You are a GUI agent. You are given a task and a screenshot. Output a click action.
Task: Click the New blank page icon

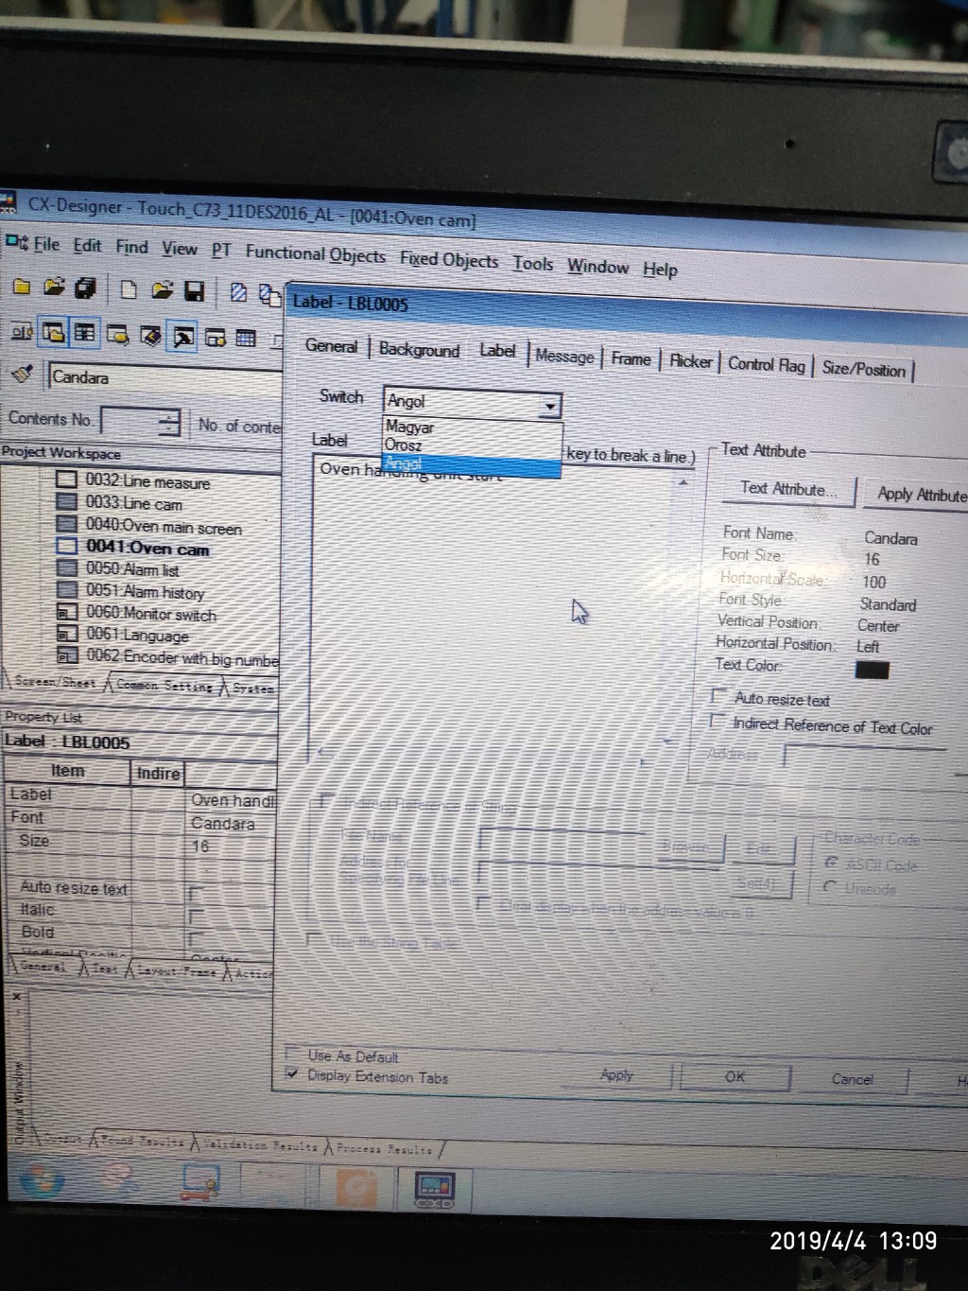pos(129,289)
